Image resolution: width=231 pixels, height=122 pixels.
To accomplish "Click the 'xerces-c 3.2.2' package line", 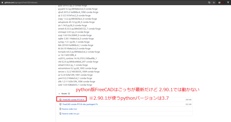I will coord(79,72).
